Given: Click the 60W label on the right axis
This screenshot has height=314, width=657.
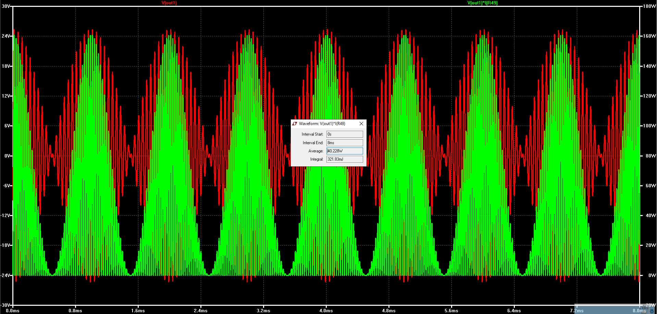Looking at the screenshot, I should [650, 186].
